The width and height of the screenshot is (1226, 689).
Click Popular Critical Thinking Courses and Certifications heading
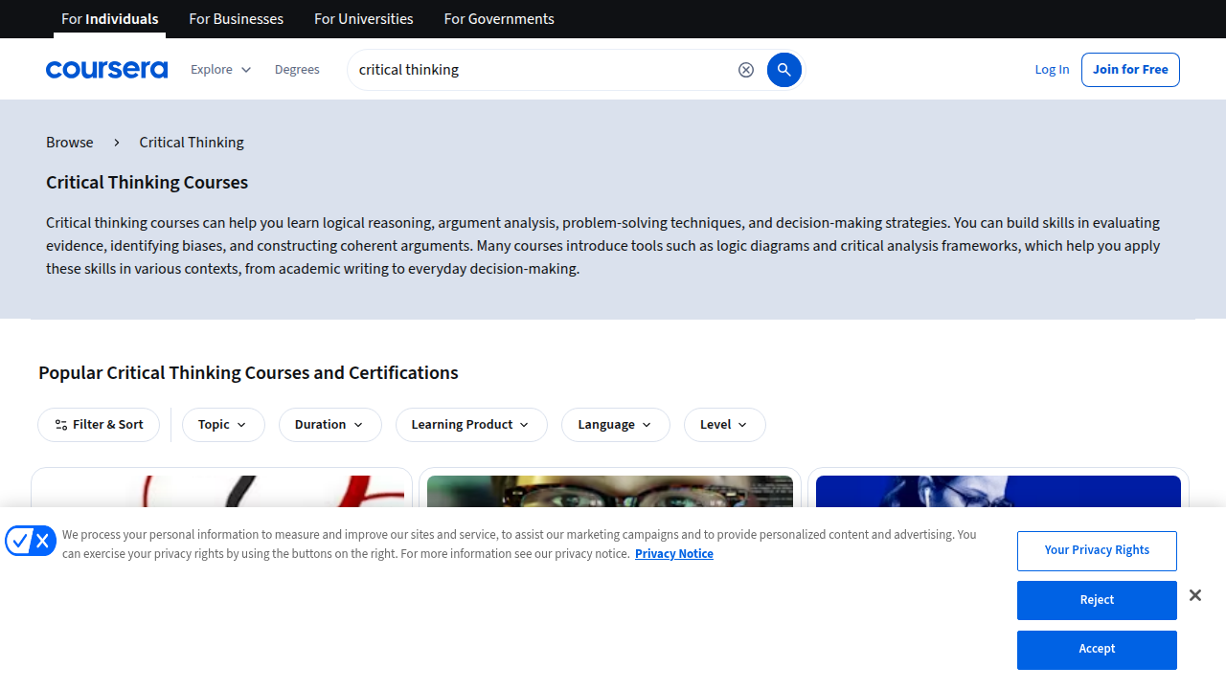248,373
